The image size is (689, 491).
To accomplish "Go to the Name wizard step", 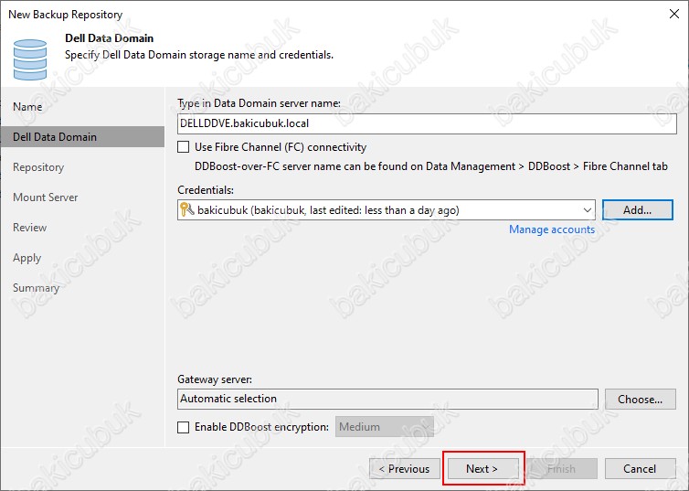I will click(x=27, y=107).
